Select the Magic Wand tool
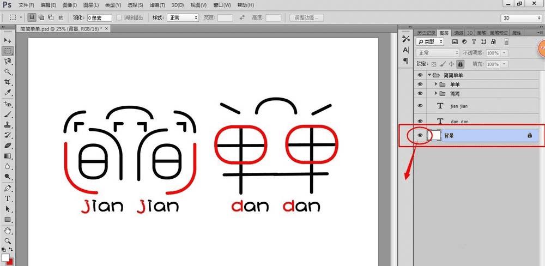545x266 pixels. point(7,71)
